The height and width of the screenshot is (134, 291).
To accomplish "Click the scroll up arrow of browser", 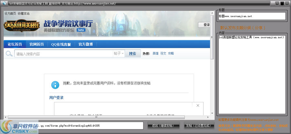I will point(212,13).
